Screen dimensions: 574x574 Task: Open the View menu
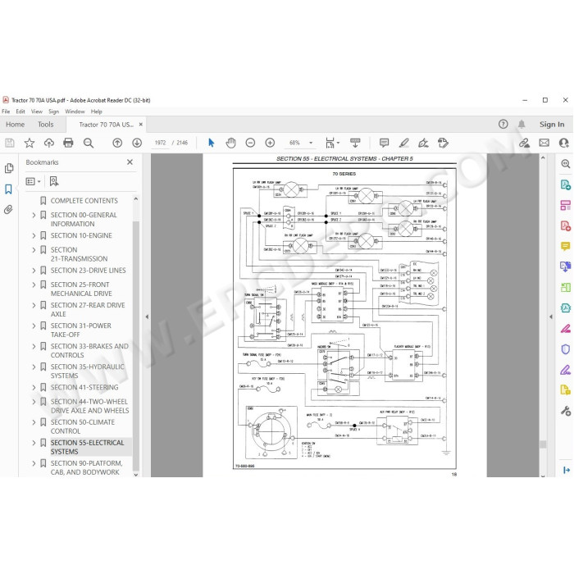click(x=37, y=112)
